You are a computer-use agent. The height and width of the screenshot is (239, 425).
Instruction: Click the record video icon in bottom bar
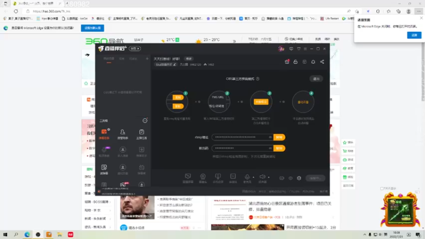282,178
